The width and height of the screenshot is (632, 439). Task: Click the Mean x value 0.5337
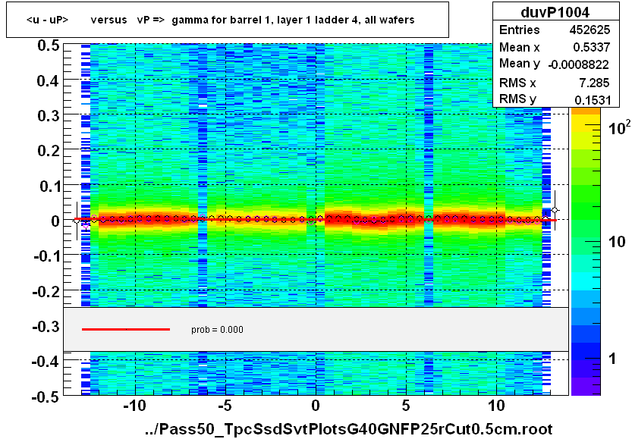coord(591,47)
